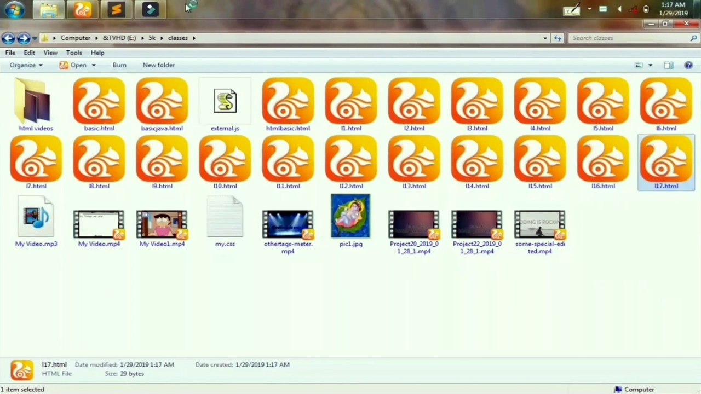
Task: Select the l8.html file
Action: [x=99, y=163]
